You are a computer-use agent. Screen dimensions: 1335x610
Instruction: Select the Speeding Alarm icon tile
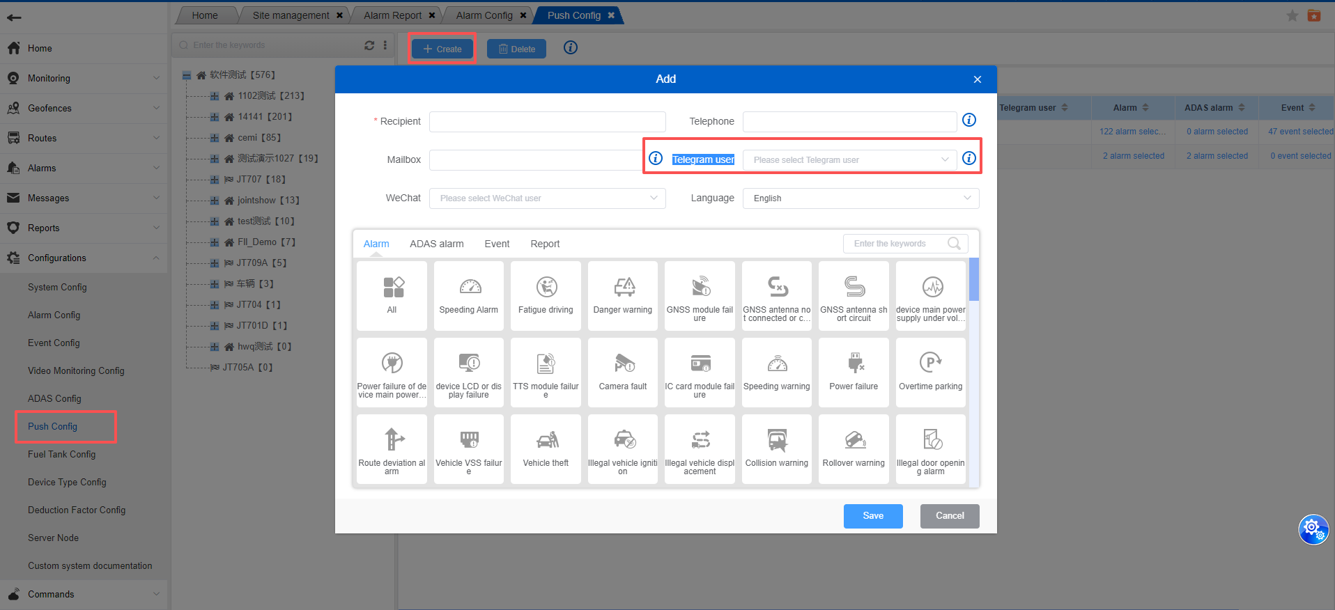point(469,295)
